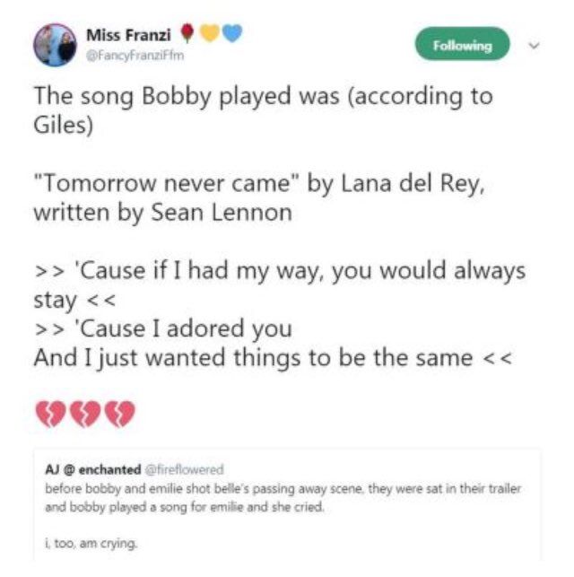Click Miss Franzi's profile avatar
Image resolution: width=574 pixels, height=577 pixels.
pos(54,45)
